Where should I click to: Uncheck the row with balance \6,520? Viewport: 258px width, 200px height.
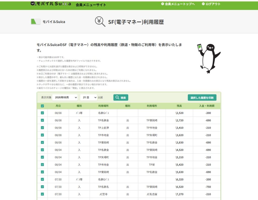[x=42, y=187]
